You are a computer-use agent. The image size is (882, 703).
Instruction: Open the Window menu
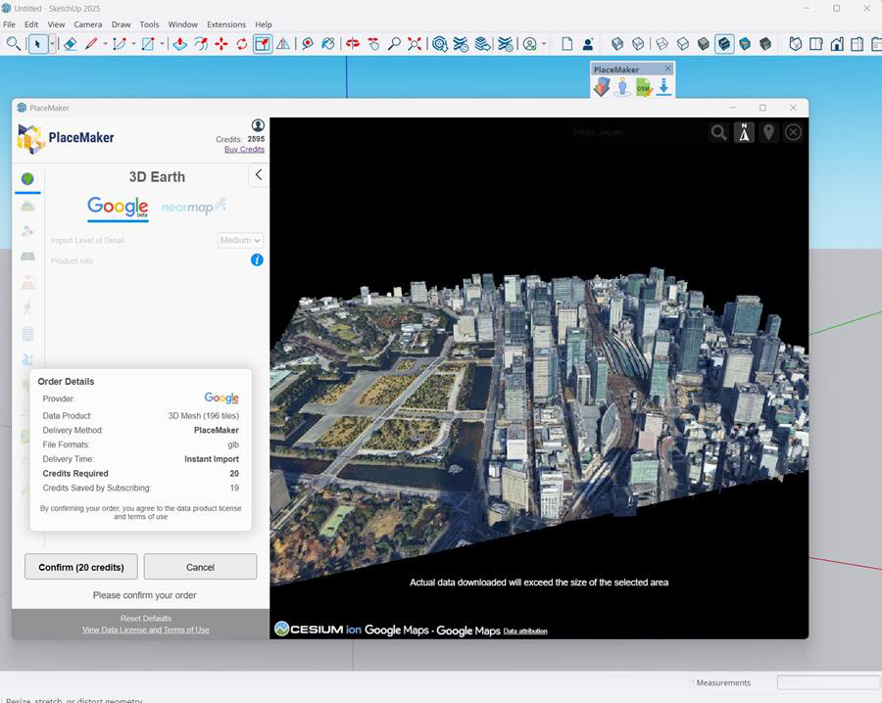tap(183, 24)
